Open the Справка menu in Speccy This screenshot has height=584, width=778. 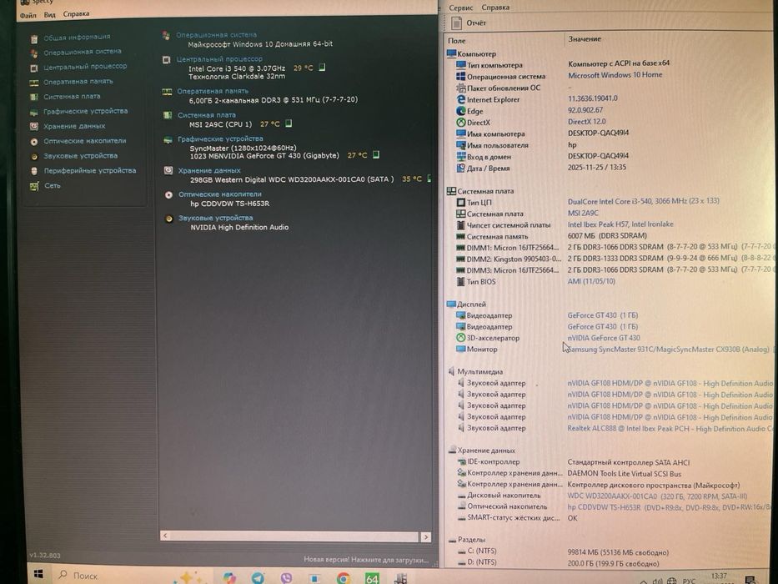point(76,14)
